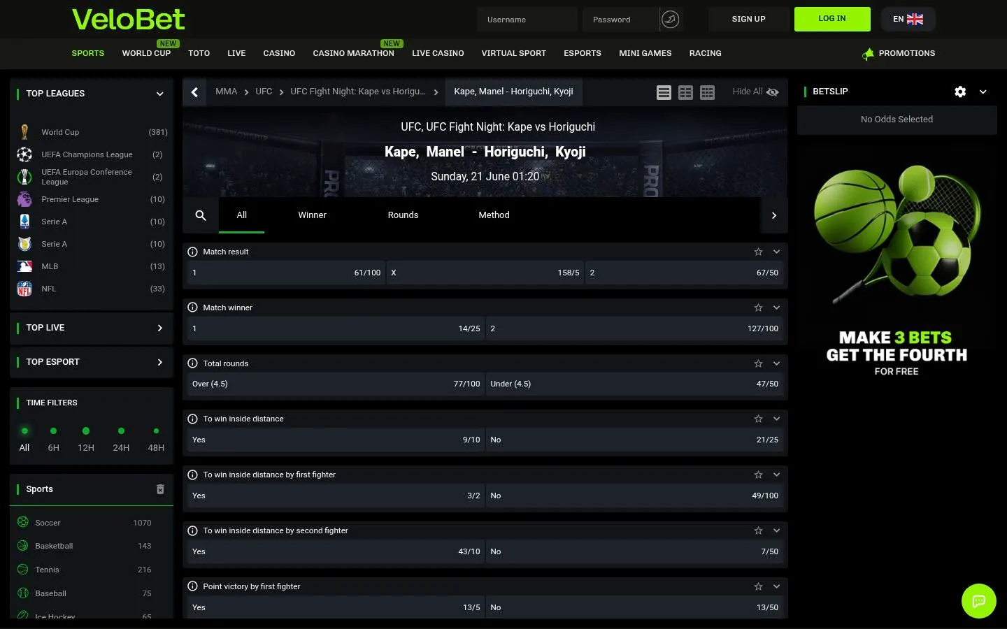Open the live chat support bubble
Screen dimensions: 1007x629
(x=979, y=601)
